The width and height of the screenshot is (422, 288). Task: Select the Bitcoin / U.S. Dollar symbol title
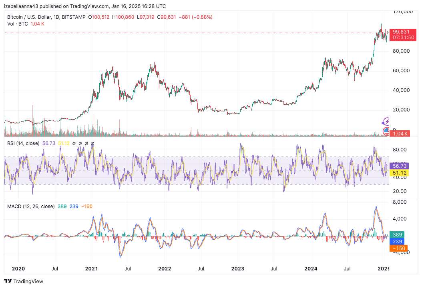pos(29,17)
